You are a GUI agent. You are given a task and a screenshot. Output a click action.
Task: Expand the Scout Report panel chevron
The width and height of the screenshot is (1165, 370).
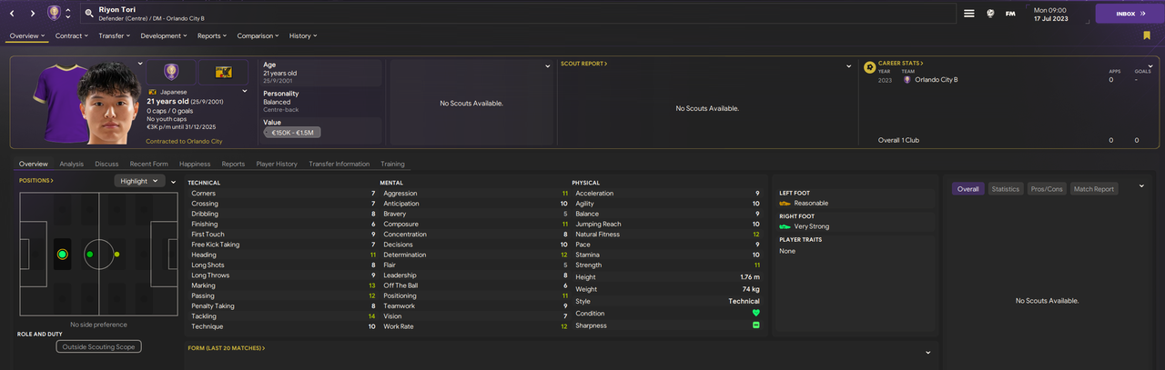(848, 65)
